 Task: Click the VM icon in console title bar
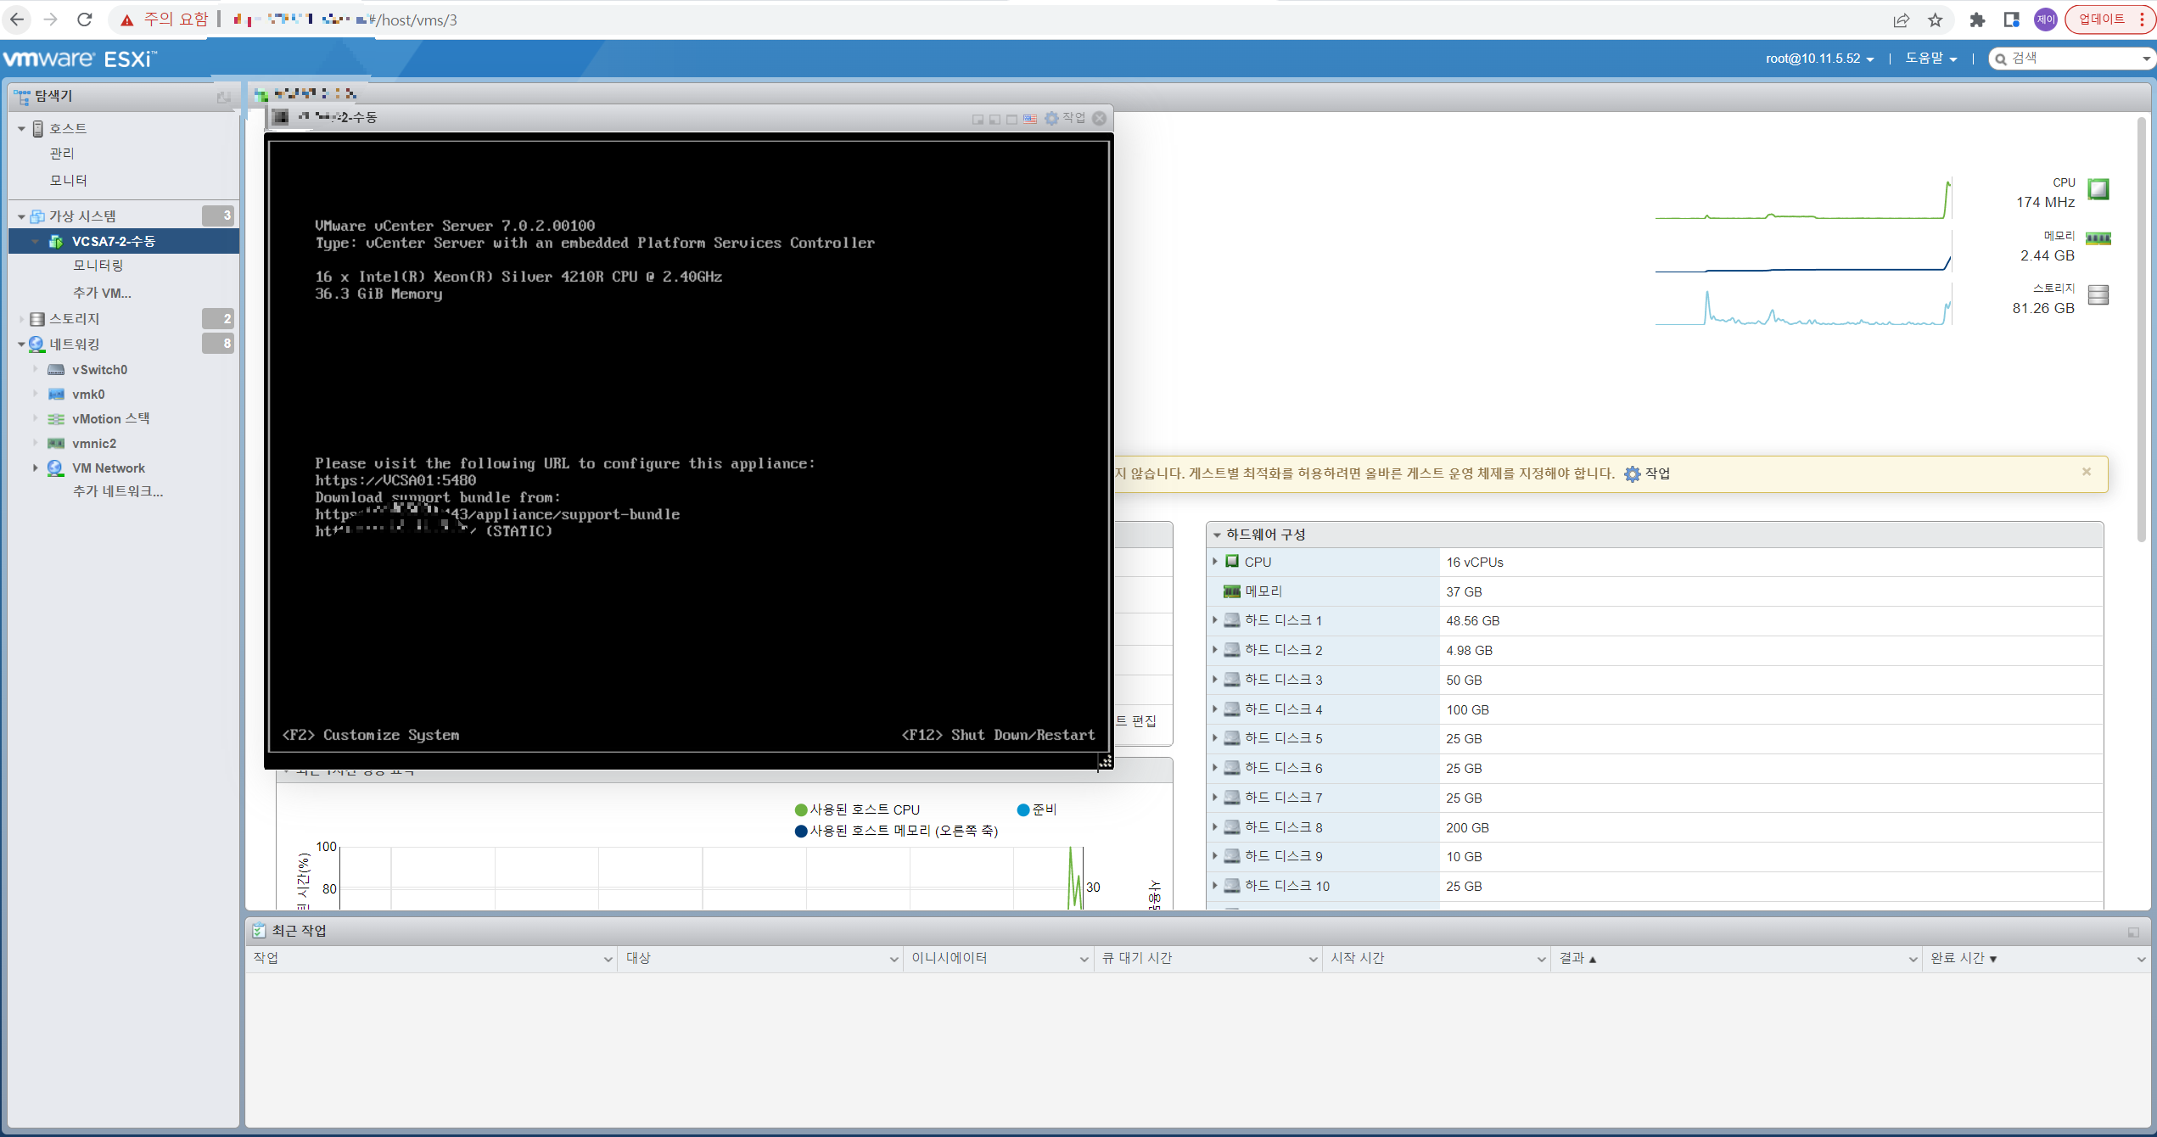tap(281, 117)
